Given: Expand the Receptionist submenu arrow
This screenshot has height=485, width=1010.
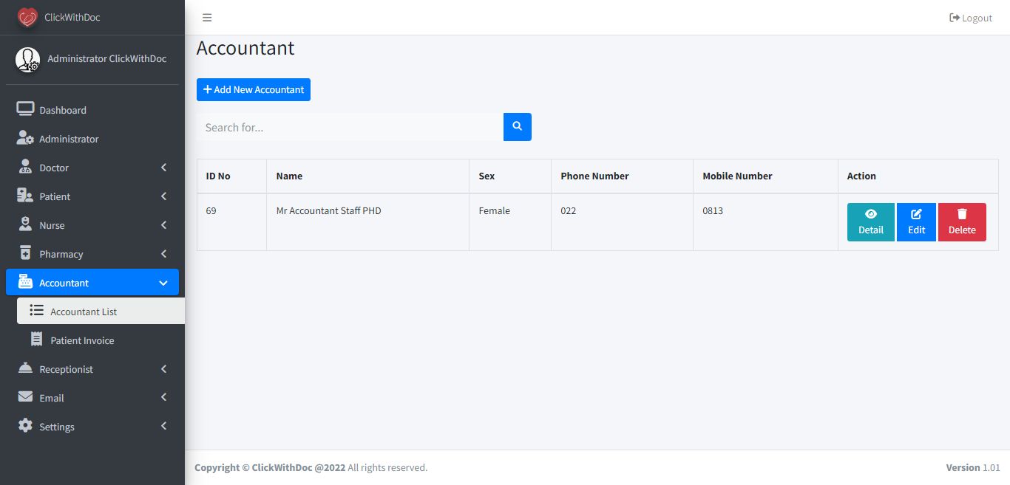Looking at the screenshot, I should pyautogui.click(x=163, y=369).
